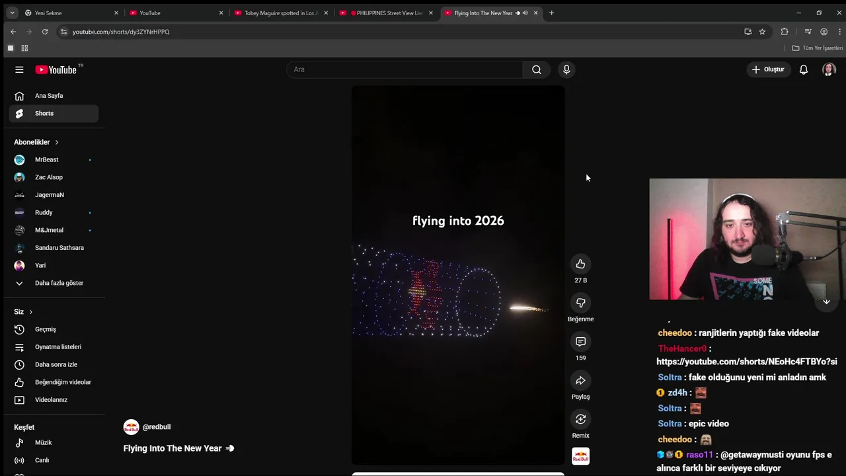
Task: Open a new browser tab
Action: tap(552, 13)
